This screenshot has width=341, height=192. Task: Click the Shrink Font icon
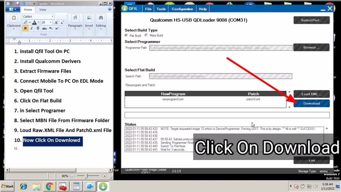62,22
